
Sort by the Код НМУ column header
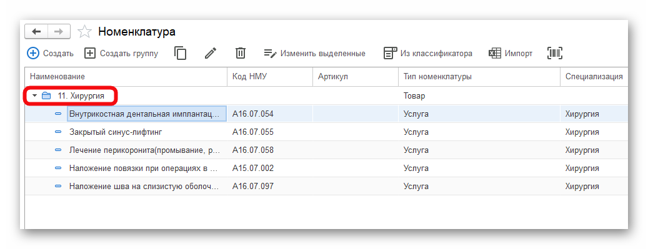click(270, 77)
